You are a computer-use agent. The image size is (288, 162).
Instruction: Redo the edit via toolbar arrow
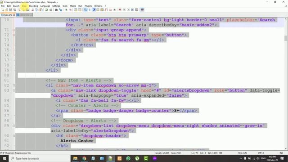[51, 10]
